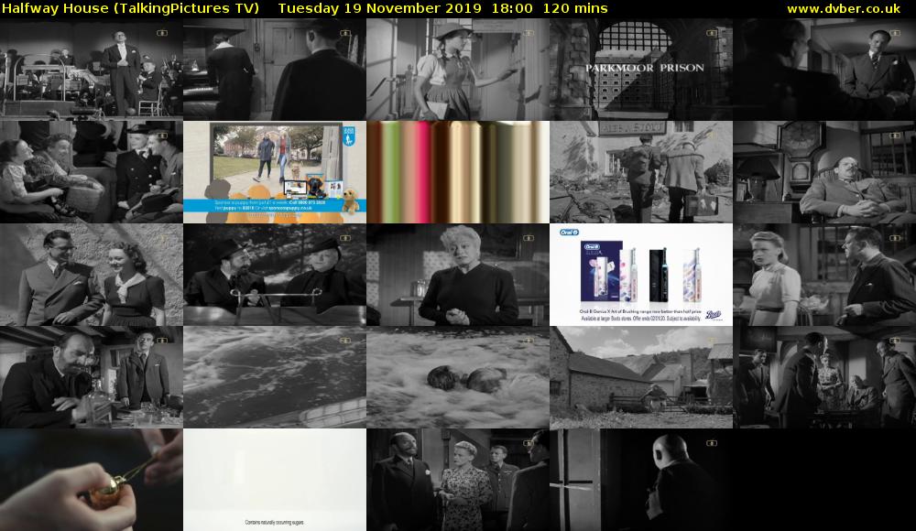
Task: Open the Oral-B toothbrush advert thumbnail
Action: click(641, 275)
